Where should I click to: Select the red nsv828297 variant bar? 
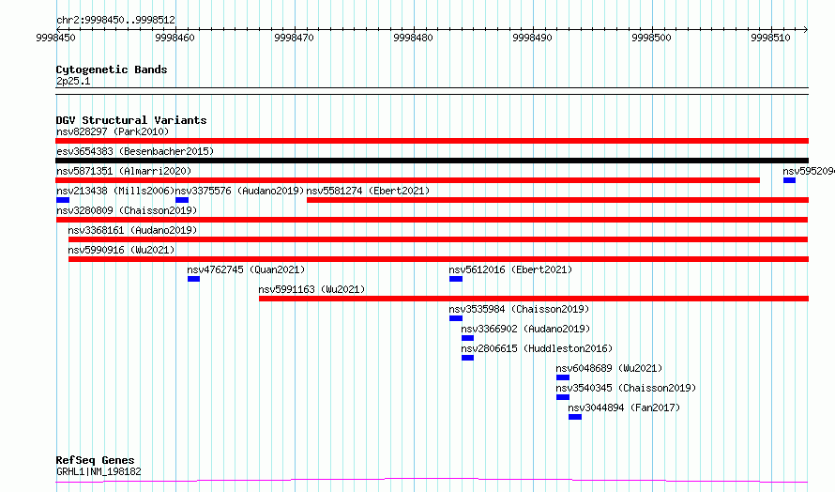pos(432,141)
